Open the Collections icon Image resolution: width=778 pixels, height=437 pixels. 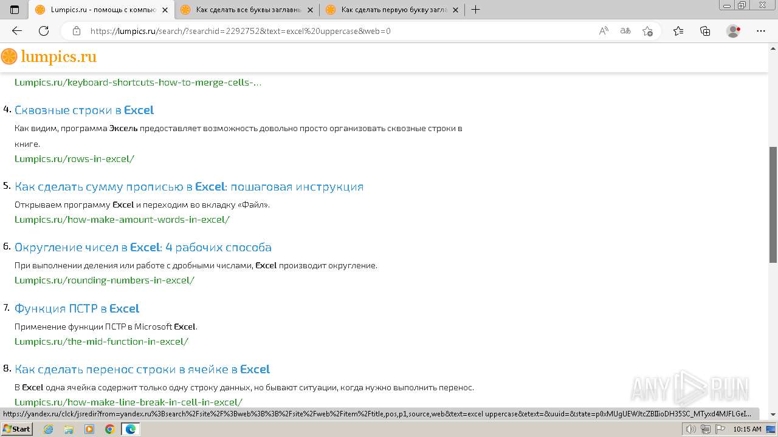pyautogui.click(x=705, y=31)
